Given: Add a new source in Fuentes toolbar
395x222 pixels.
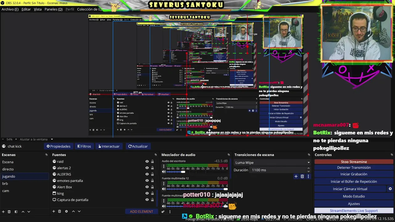Looking at the screenshot, I should [x=53, y=212].
